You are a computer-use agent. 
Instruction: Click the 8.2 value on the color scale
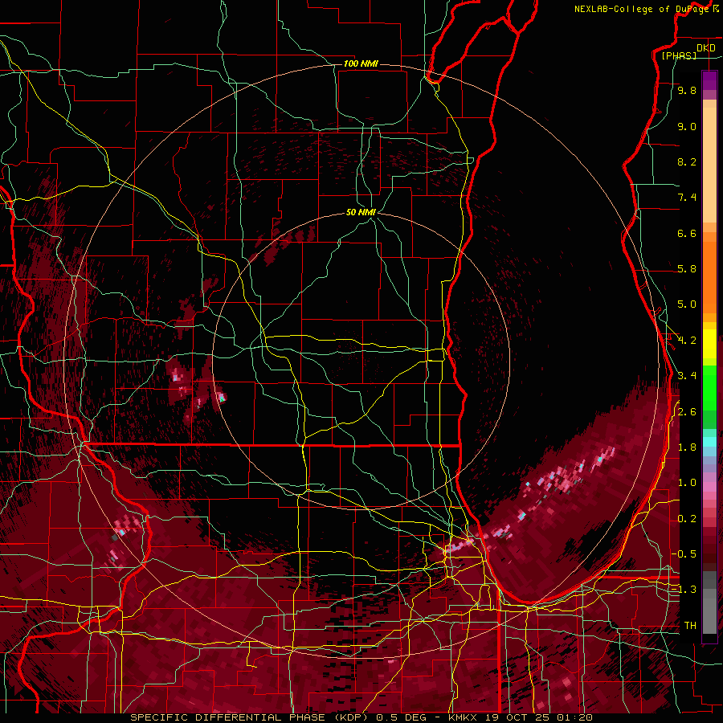687,161
